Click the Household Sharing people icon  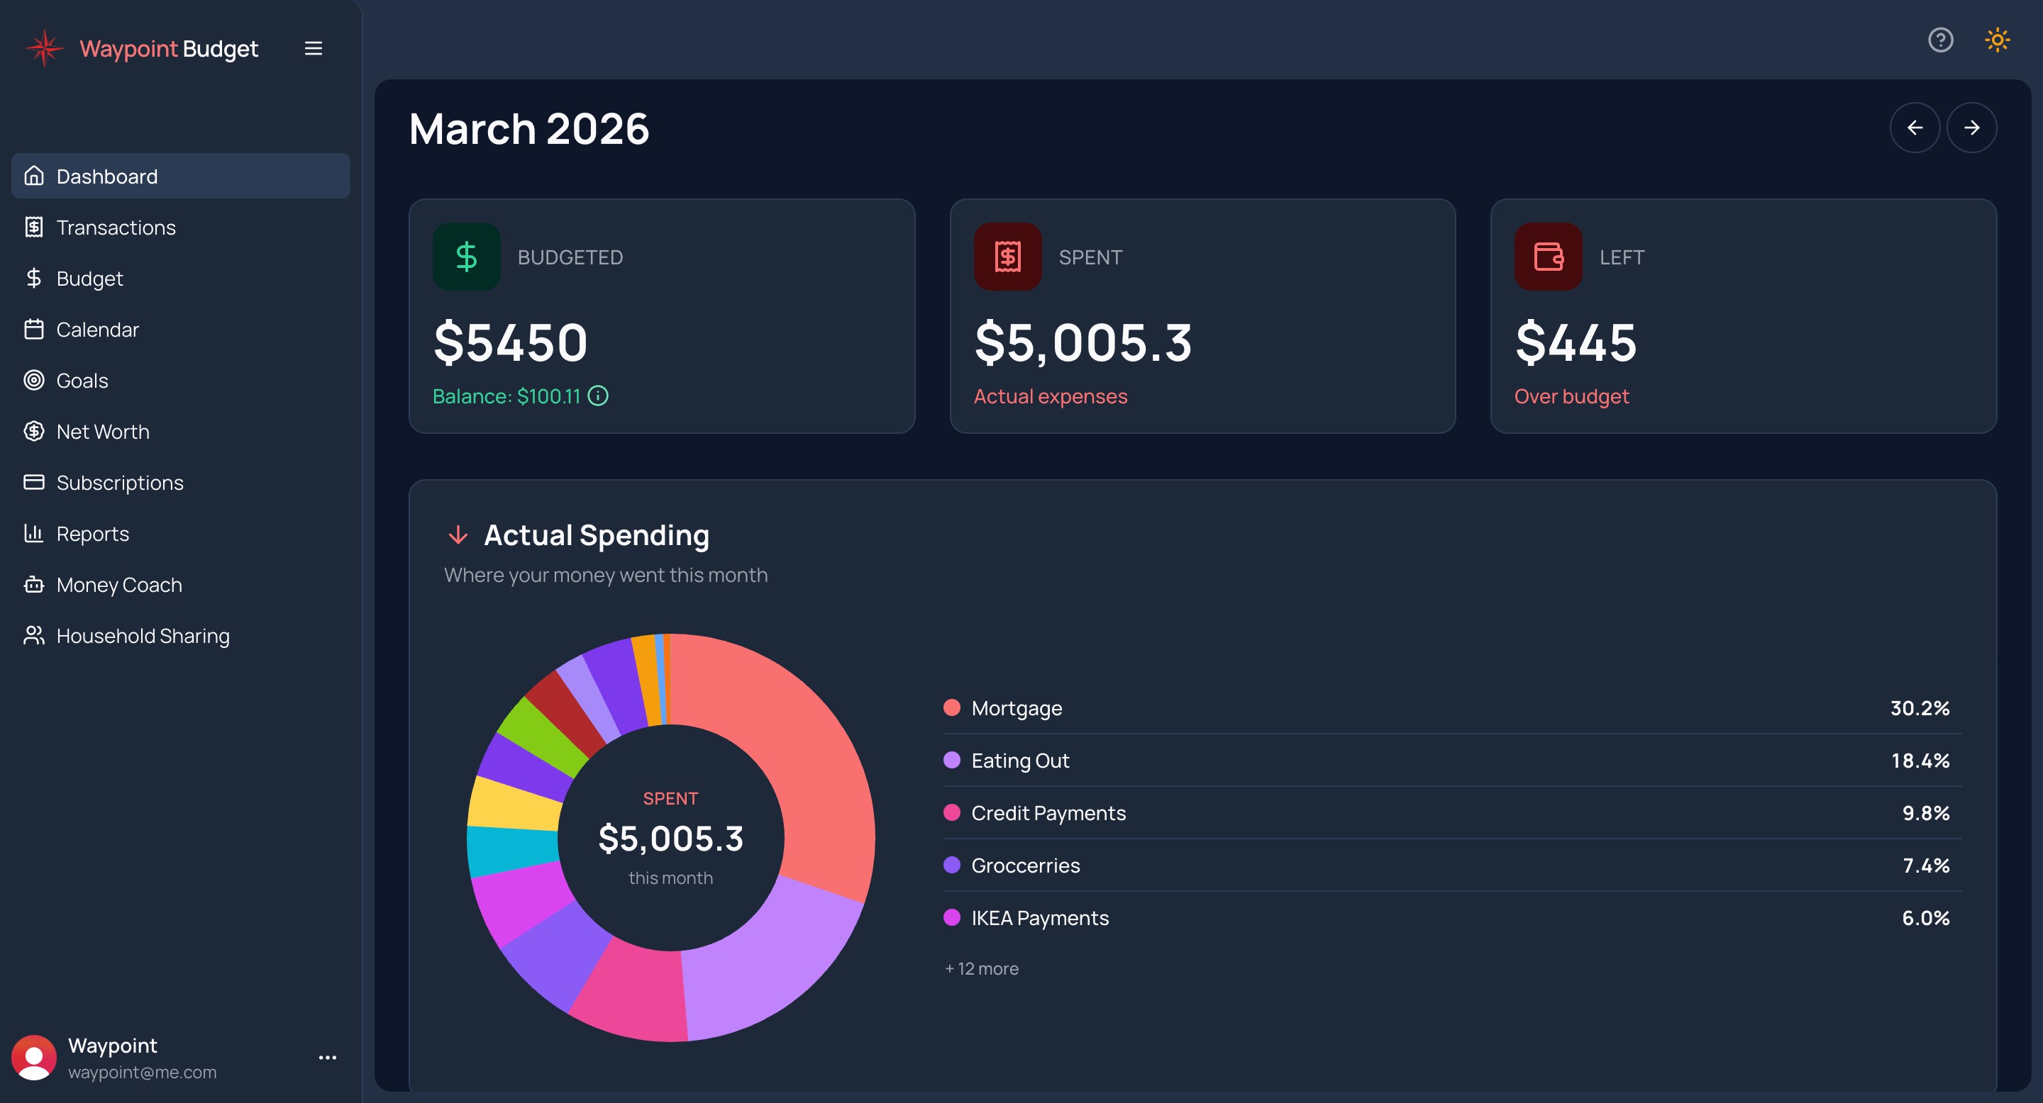pyautogui.click(x=34, y=635)
